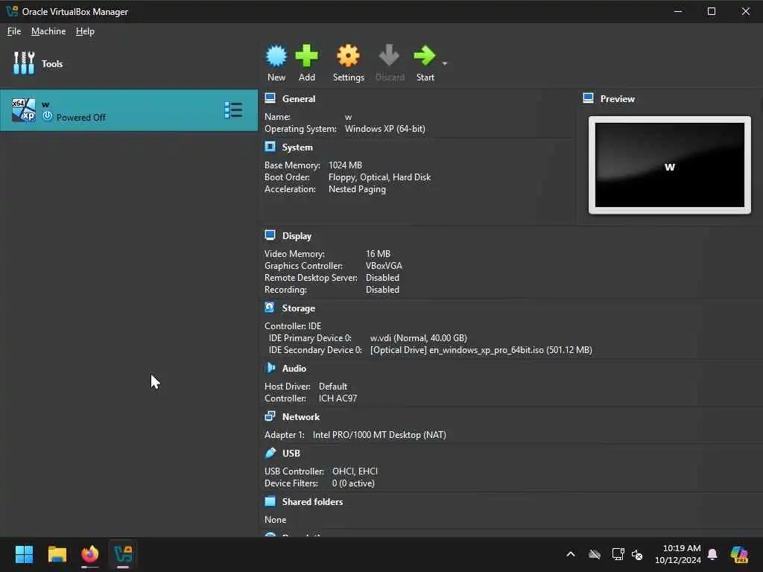Open the USB settings heading link

291,454
